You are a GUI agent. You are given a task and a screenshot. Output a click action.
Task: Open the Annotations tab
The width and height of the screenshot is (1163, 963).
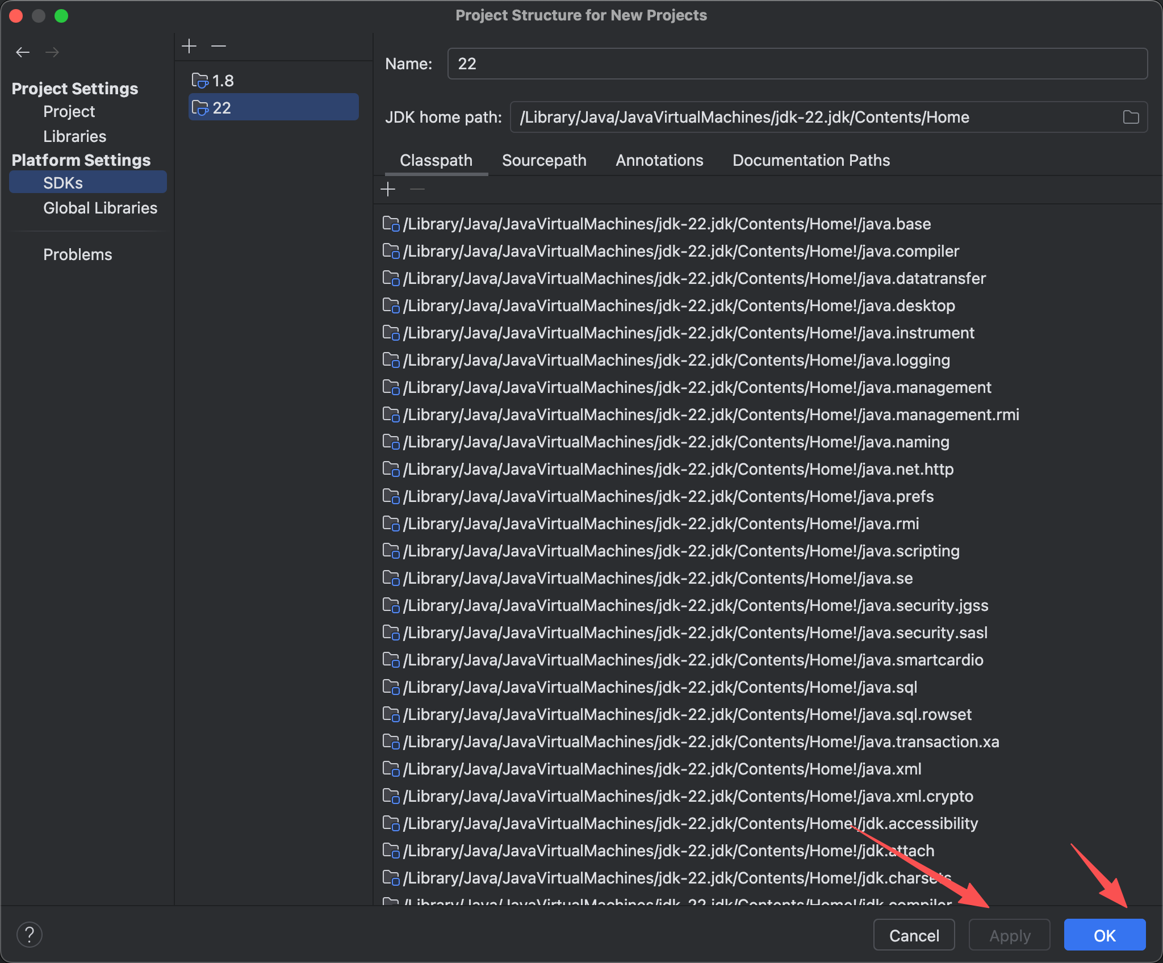pos(659,160)
